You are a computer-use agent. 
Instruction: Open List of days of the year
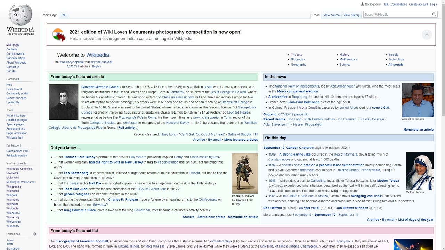[x=416, y=220]
